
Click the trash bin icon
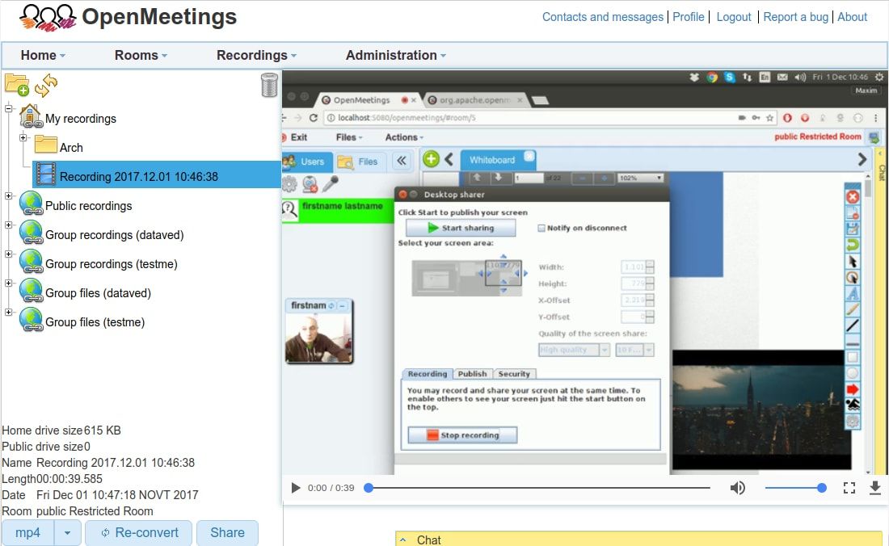tap(269, 85)
